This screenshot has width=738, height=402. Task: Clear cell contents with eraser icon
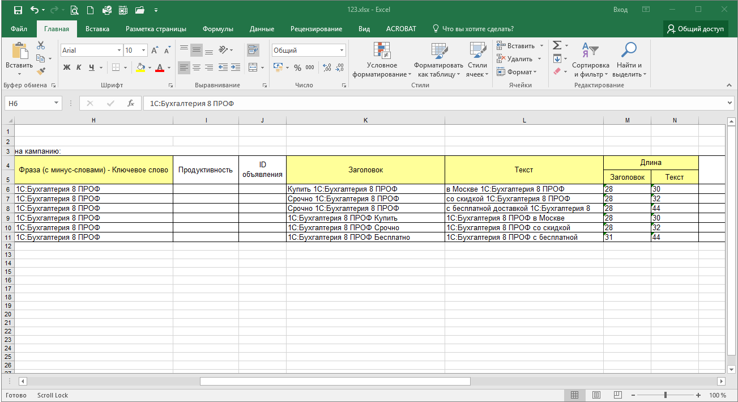pos(557,71)
